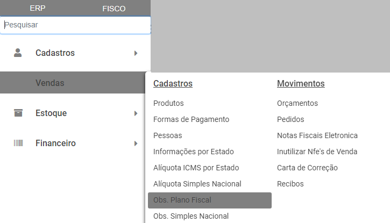Open Orçamentos under Movimentos

(x=297, y=103)
